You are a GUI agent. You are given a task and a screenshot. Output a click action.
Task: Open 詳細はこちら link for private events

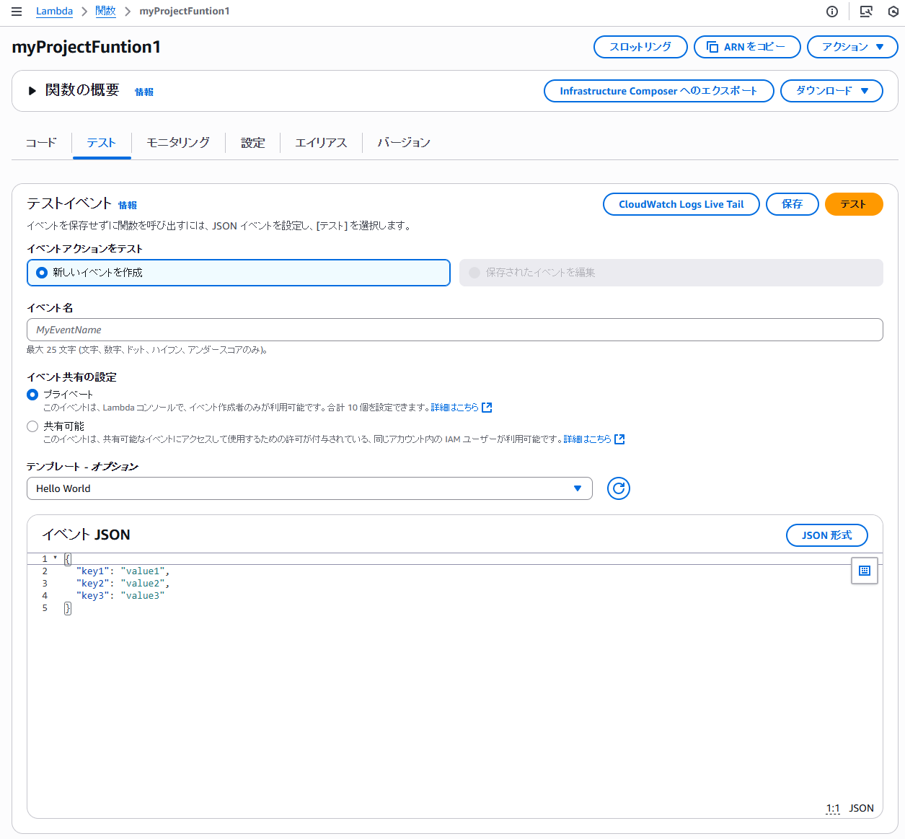(454, 408)
